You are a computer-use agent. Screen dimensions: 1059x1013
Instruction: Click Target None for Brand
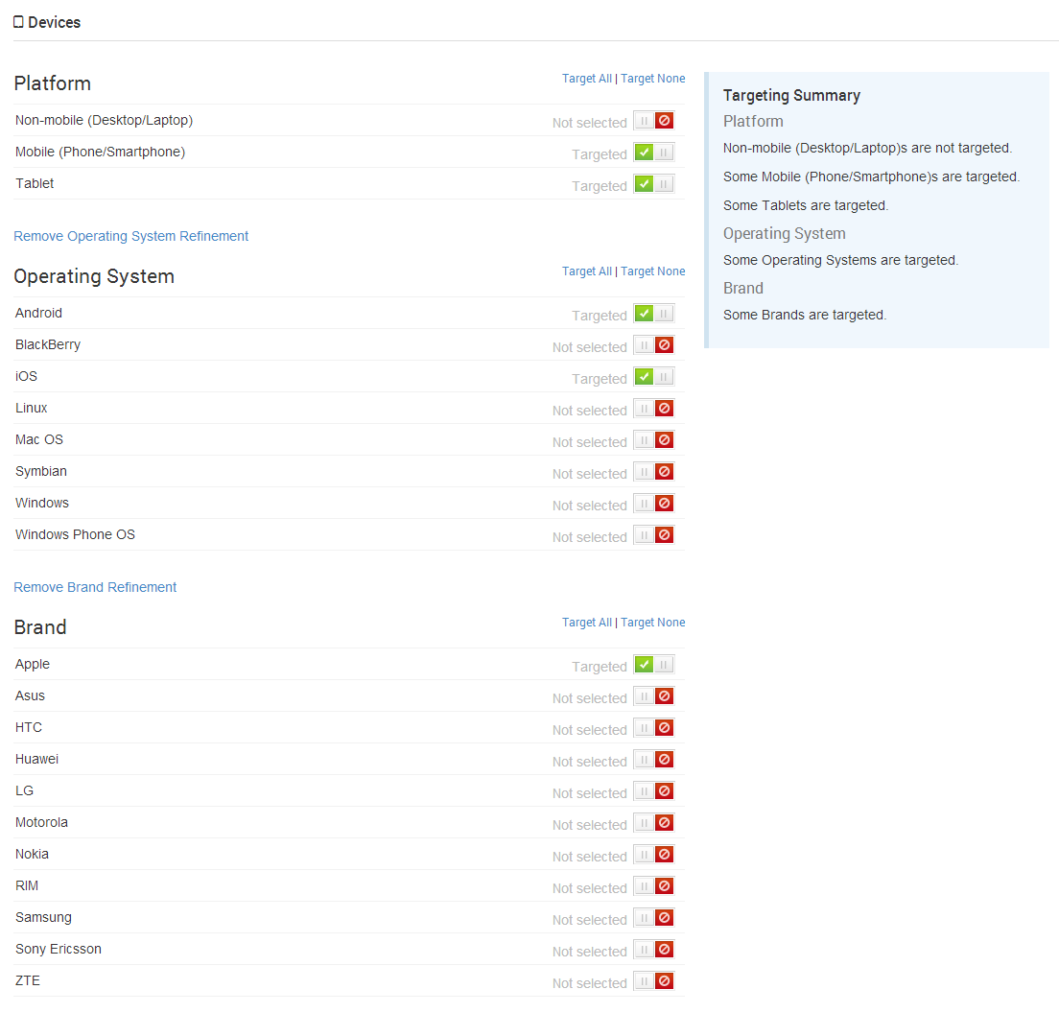click(x=653, y=622)
